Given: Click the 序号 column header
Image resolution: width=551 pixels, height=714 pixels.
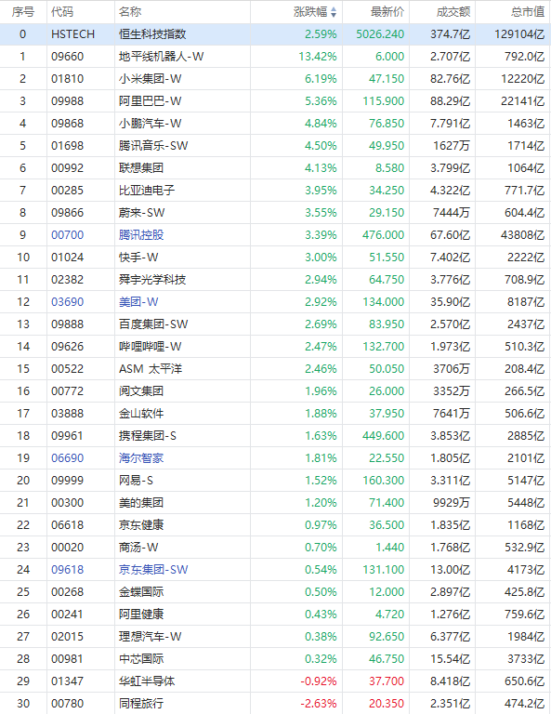Looking at the screenshot, I should [x=23, y=12].
